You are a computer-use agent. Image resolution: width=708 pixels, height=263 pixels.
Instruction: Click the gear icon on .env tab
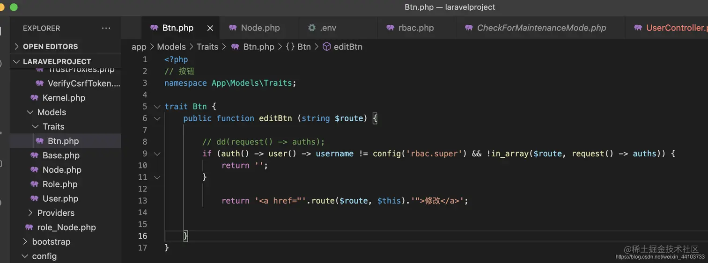(x=311, y=28)
